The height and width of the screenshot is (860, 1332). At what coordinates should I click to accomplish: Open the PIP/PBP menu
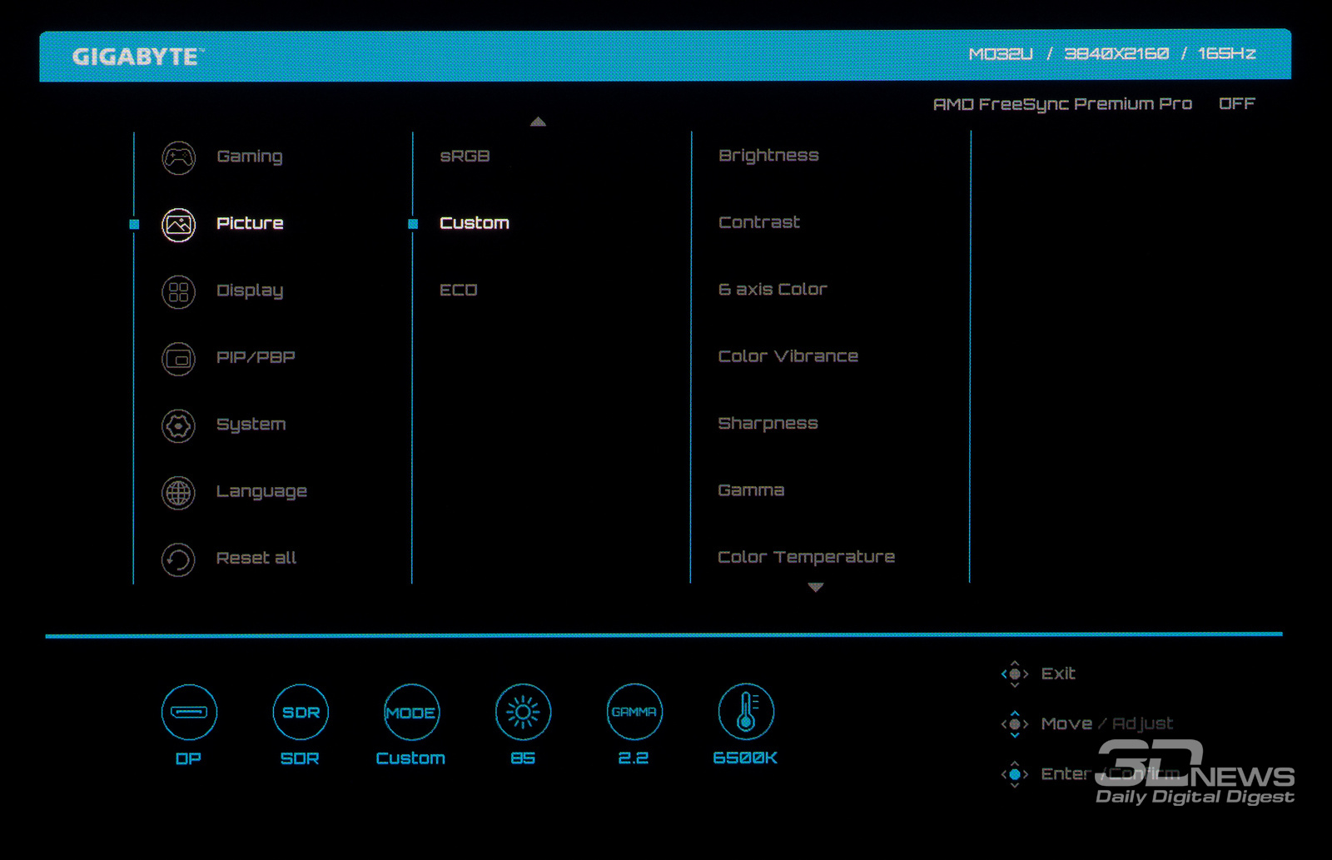256,357
